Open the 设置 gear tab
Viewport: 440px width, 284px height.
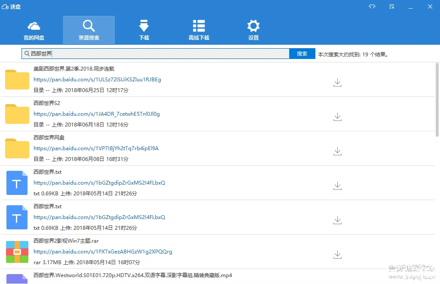[x=254, y=30]
